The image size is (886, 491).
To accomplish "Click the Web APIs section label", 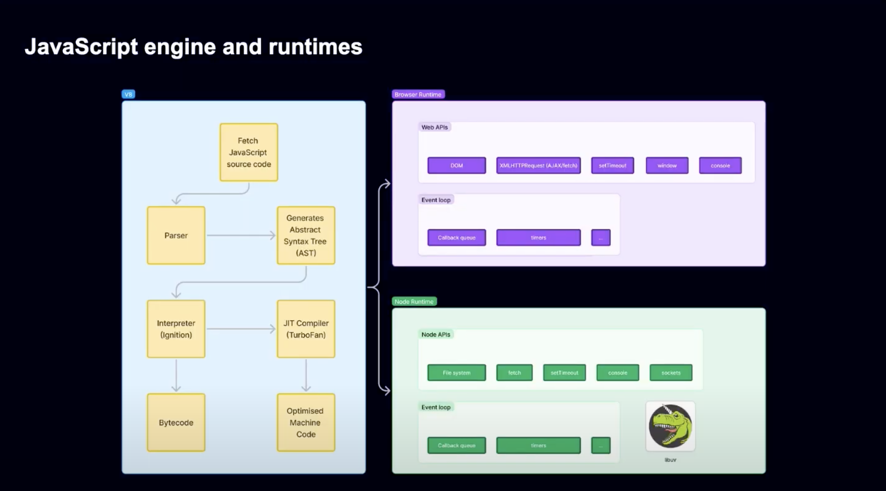I will 434,128.
